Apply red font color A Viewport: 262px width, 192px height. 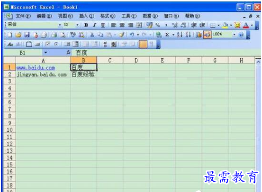point(246,25)
